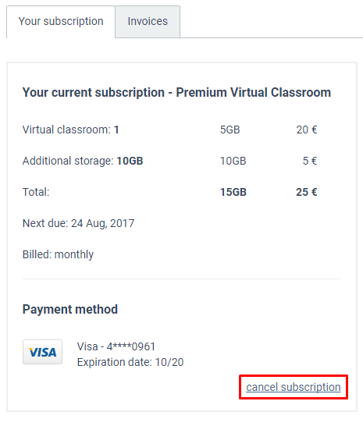Click the Virtual classroom row label
Image resolution: width=363 pixels, height=426 pixels.
click(71, 130)
